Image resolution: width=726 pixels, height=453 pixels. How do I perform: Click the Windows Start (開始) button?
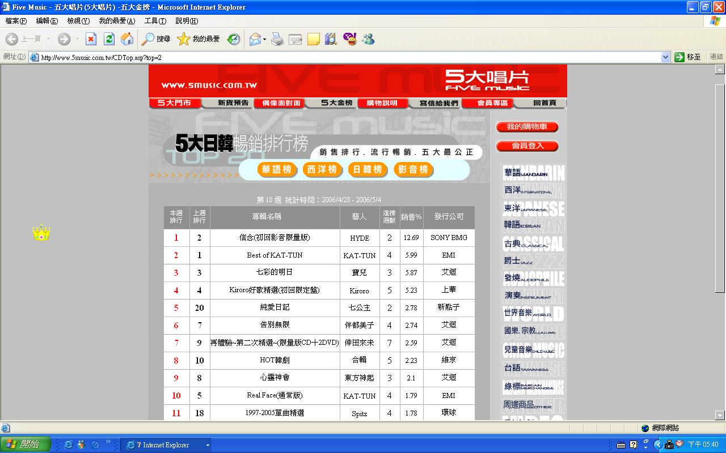pos(26,445)
